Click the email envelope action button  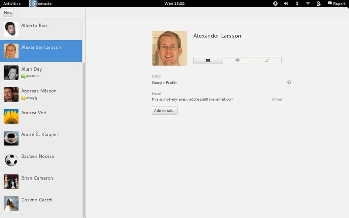[x=208, y=61]
